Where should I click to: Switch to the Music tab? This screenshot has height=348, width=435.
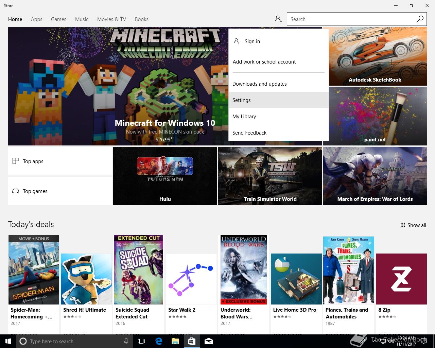(82, 19)
